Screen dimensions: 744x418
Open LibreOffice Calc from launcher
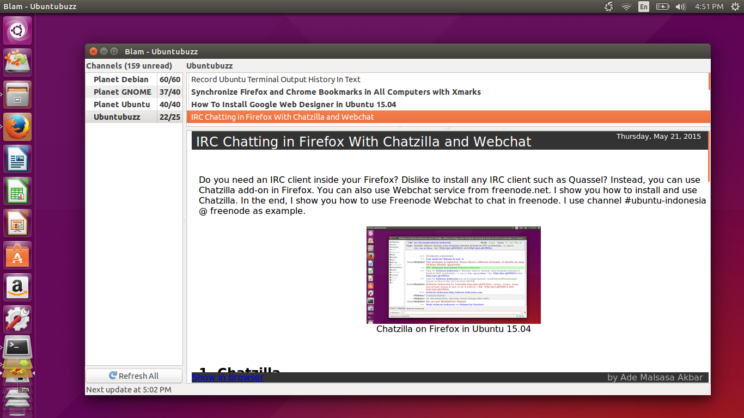click(18, 191)
